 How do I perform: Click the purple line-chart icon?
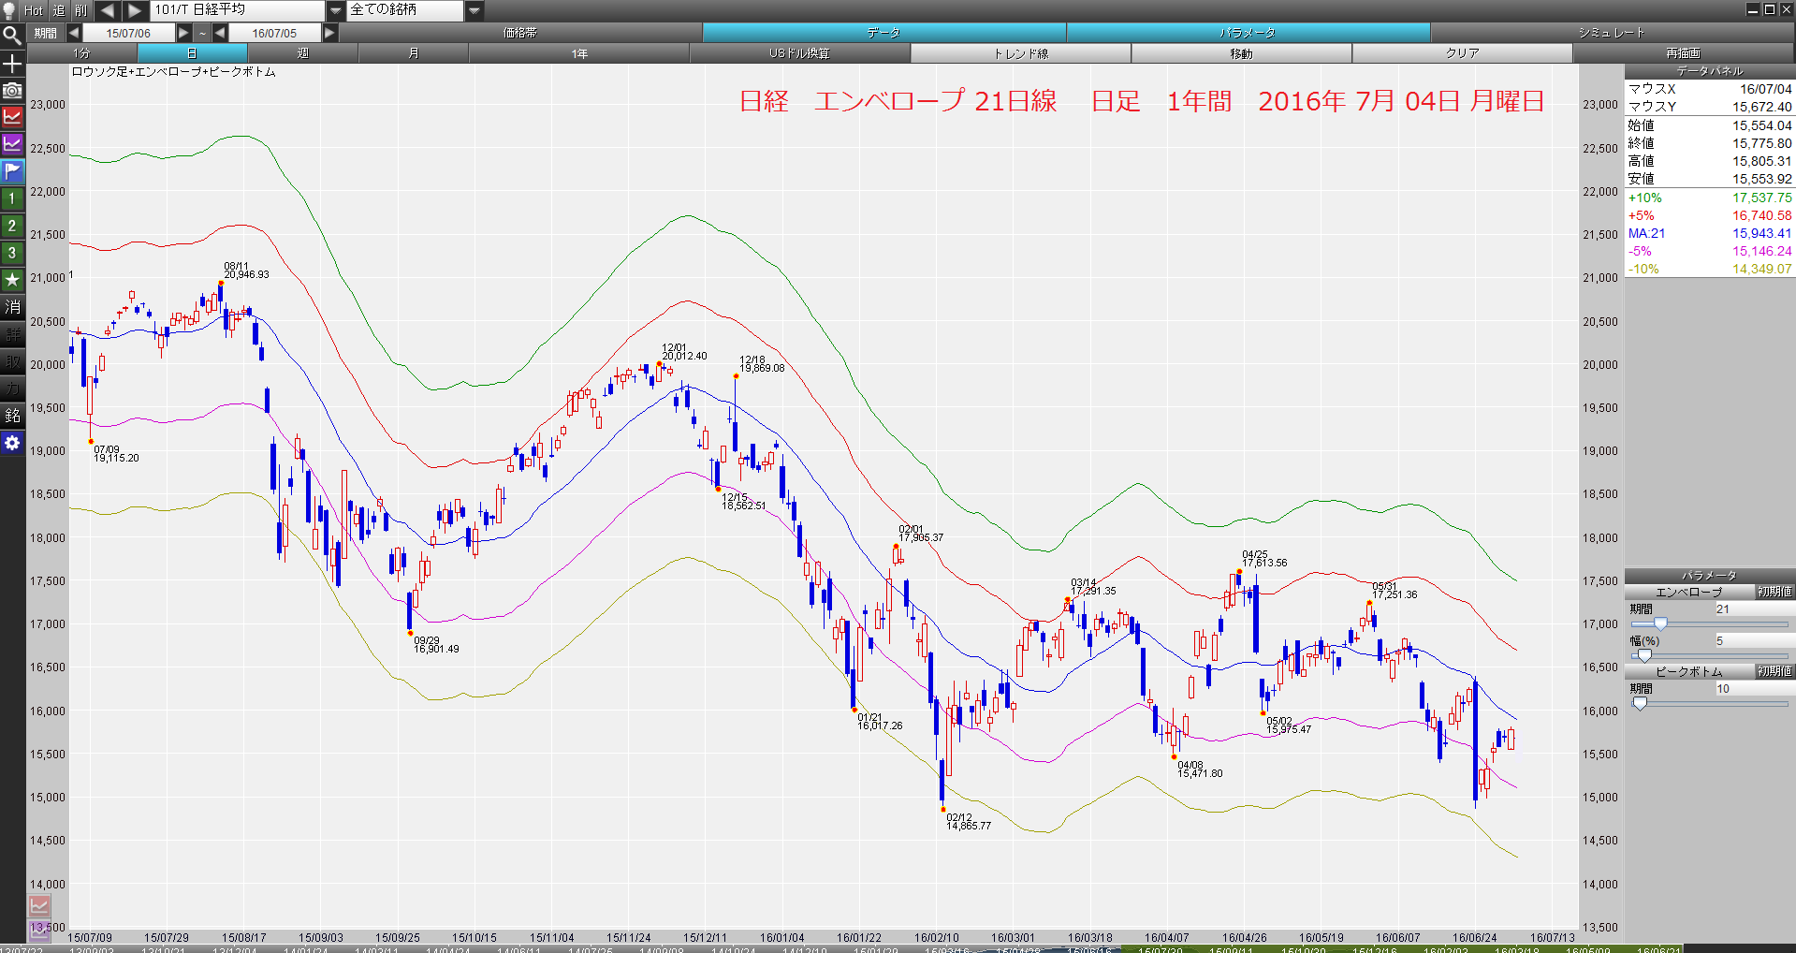point(12,144)
